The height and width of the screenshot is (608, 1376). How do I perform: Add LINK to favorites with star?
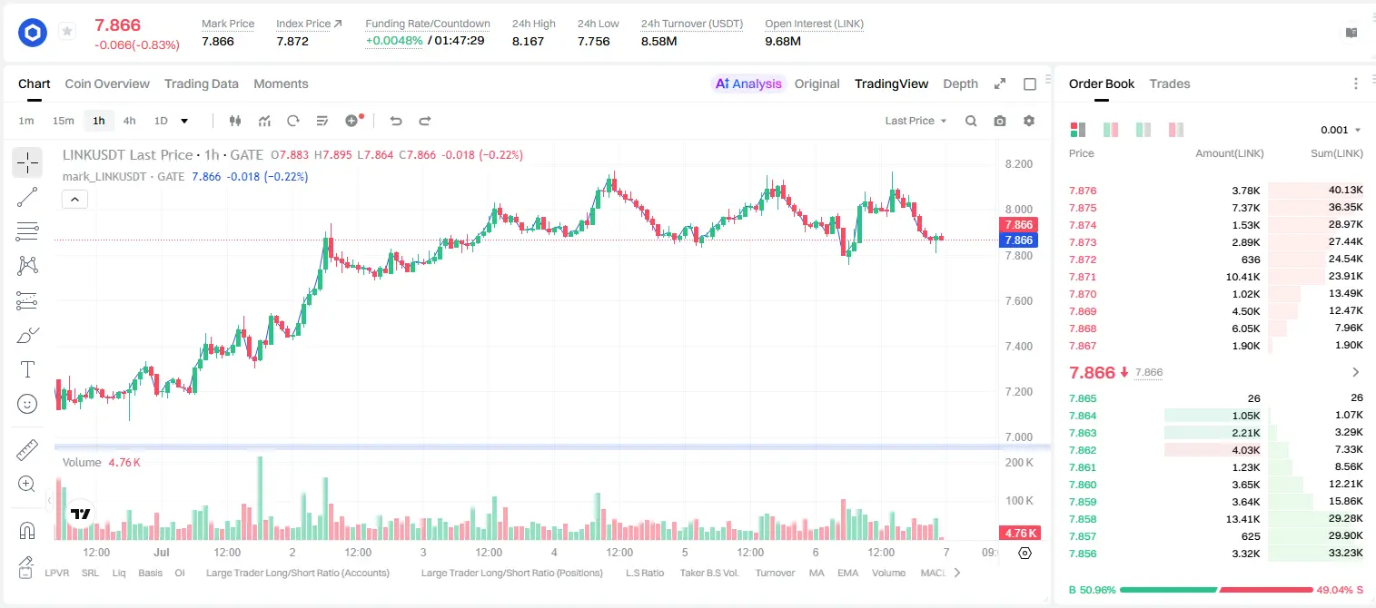click(67, 32)
